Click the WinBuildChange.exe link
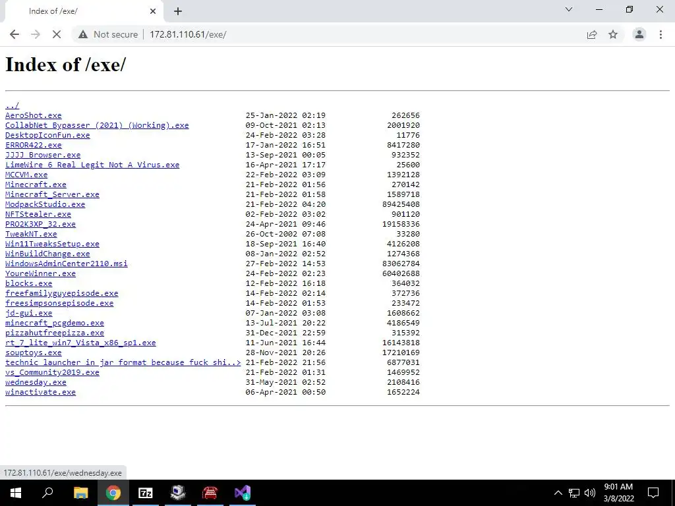Screen dimensions: 675x506 coord(47,254)
